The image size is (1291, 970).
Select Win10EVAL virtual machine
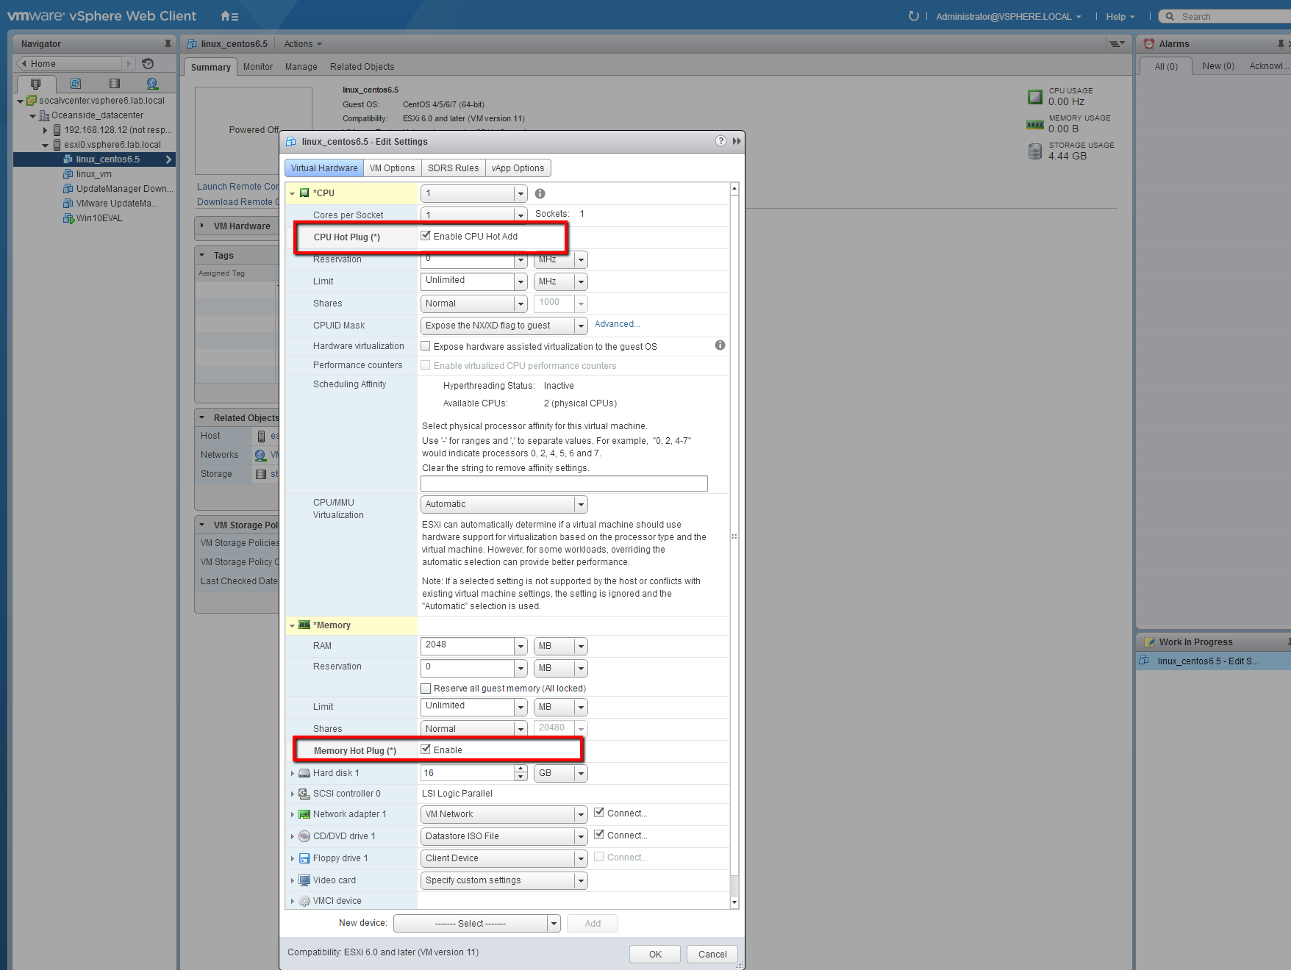(99, 218)
